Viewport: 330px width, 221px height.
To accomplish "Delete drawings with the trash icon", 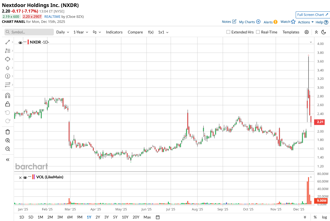I will tap(8, 132).
